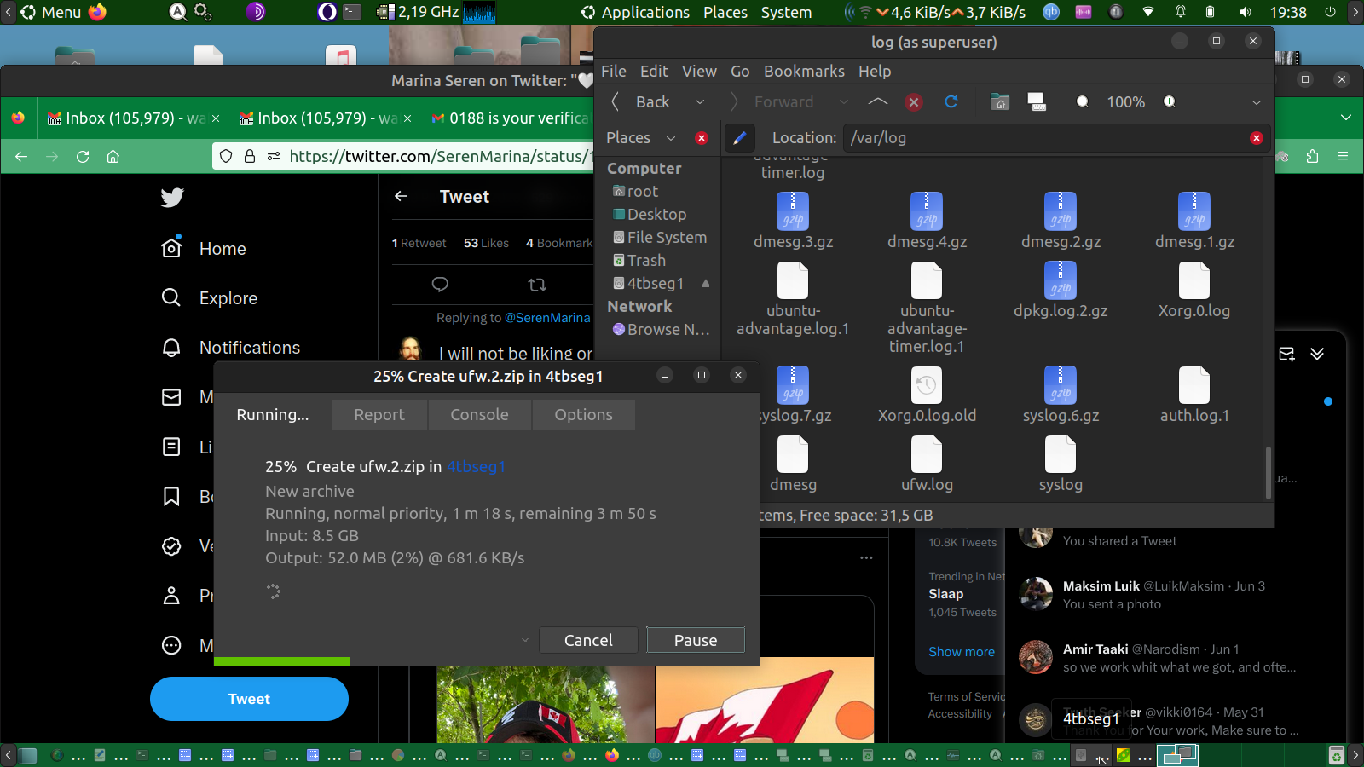Open the Bookmarks menu in file manager

tap(803, 72)
